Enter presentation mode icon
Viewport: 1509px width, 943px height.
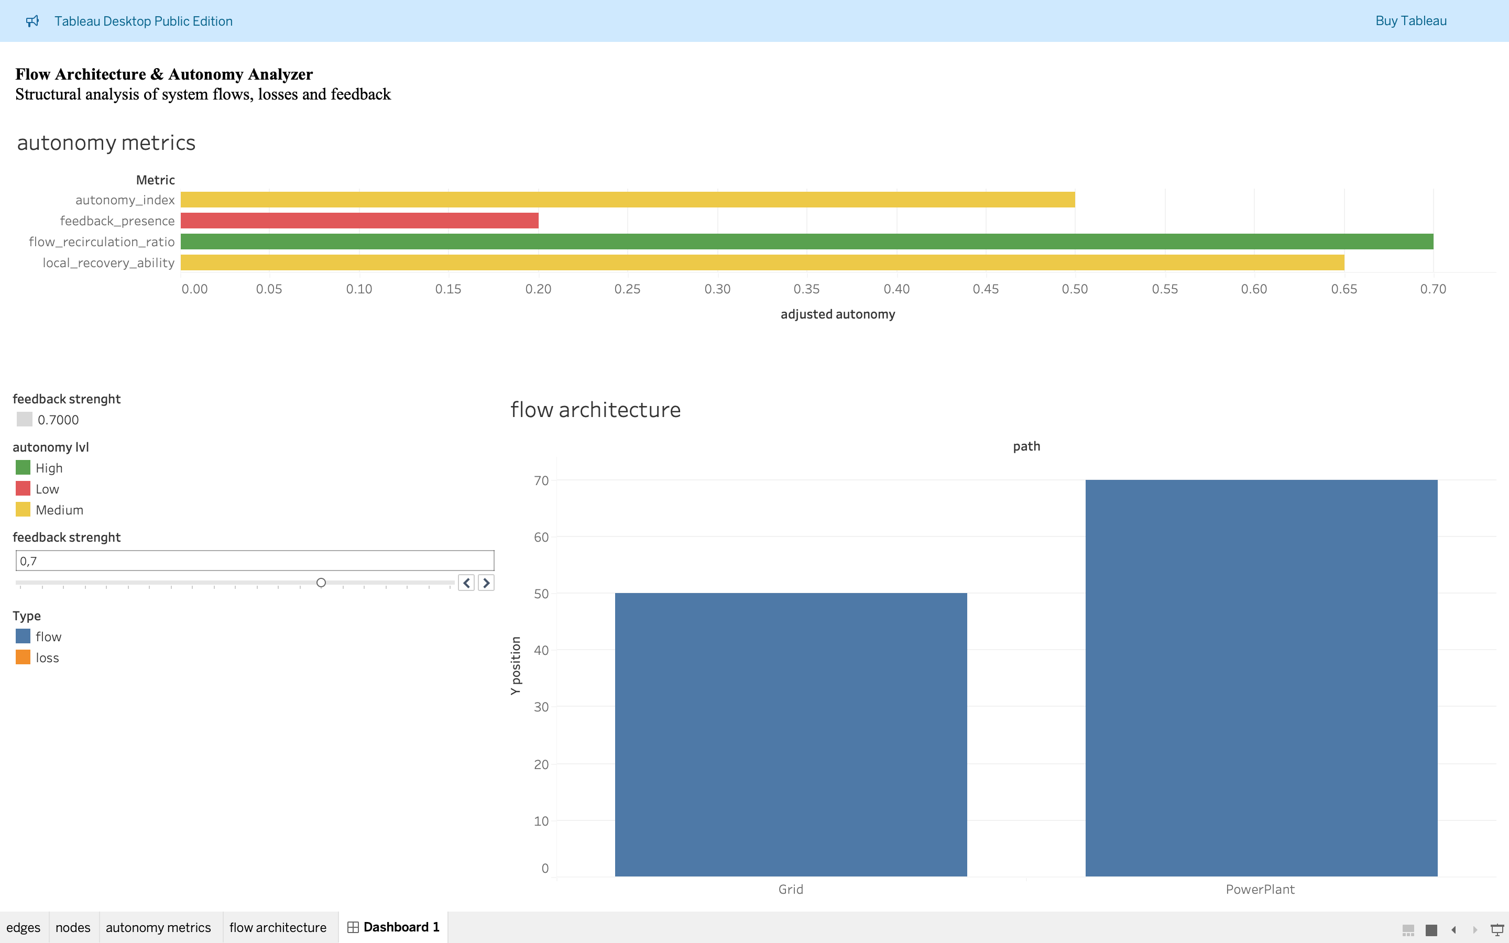click(x=1497, y=929)
